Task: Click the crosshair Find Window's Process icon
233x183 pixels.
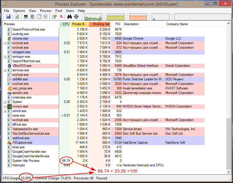Action: pos(76,17)
